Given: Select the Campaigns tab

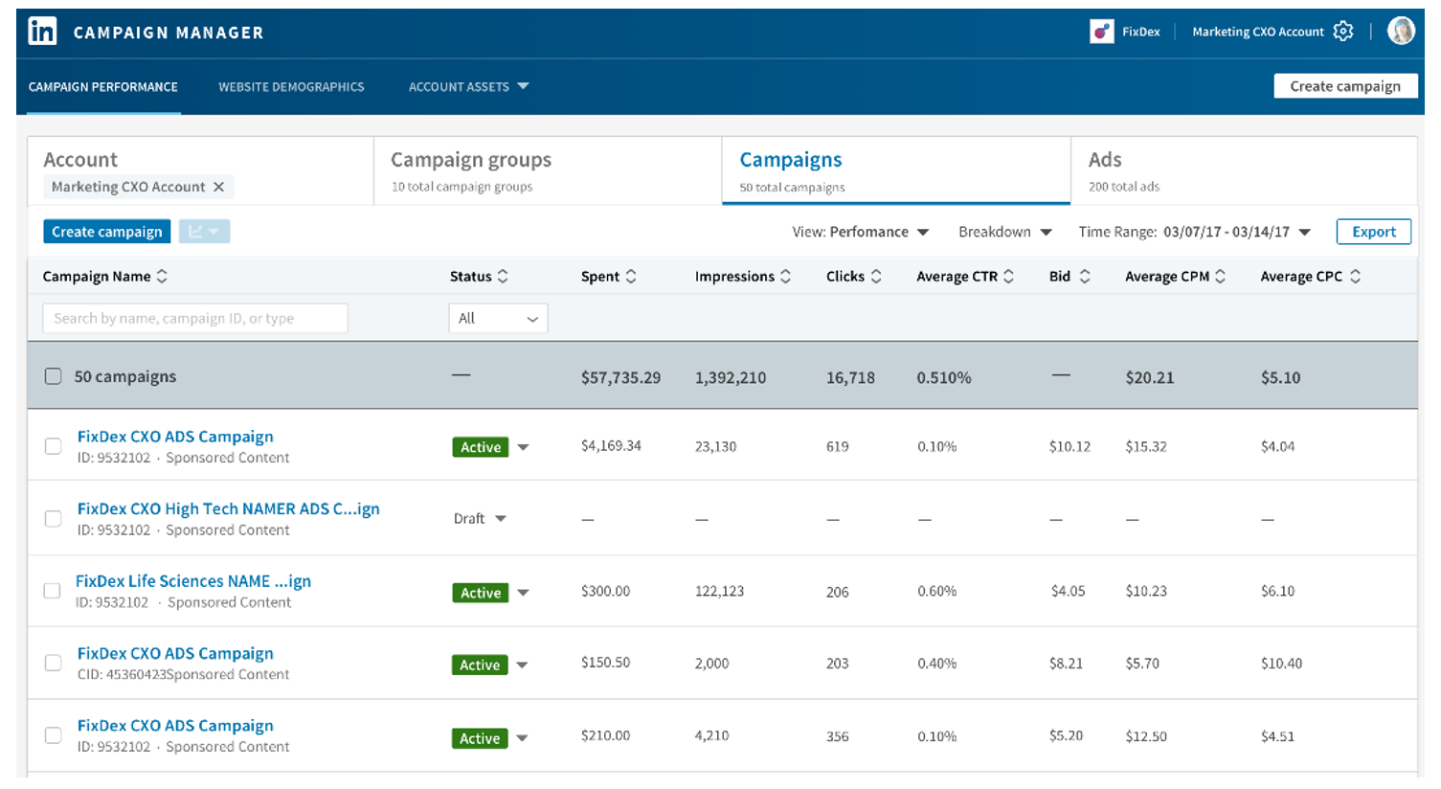Looking at the screenshot, I should click(x=896, y=171).
